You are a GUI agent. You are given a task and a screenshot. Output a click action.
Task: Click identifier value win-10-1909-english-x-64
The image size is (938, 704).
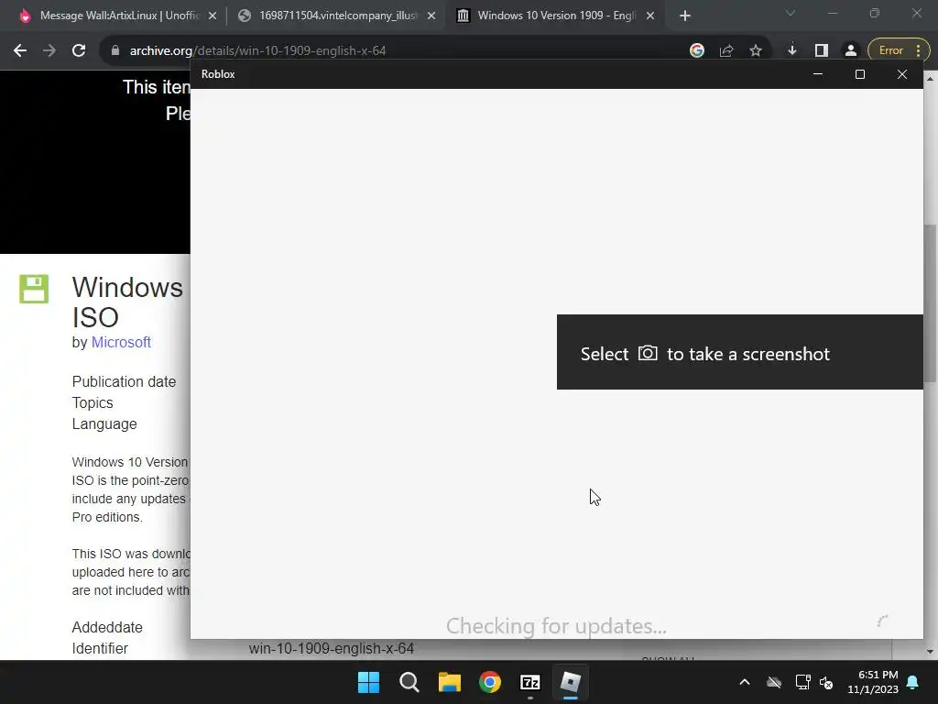pos(332,649)
